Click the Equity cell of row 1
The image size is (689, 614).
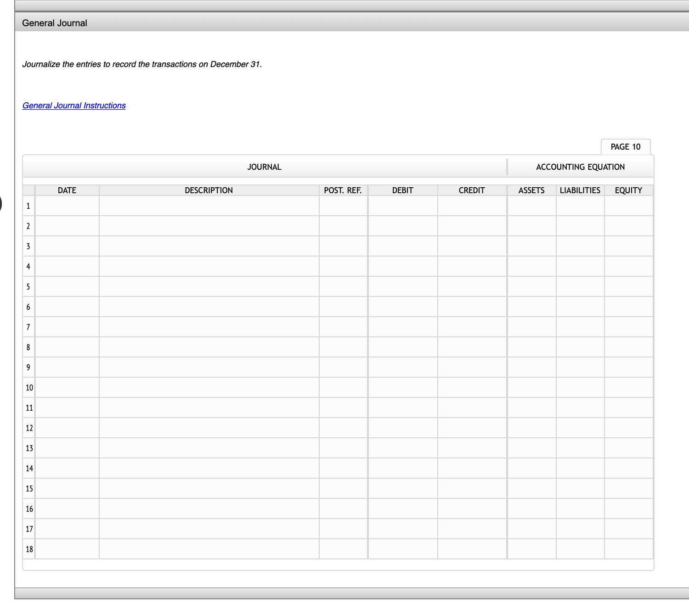[x=628, y=206]
